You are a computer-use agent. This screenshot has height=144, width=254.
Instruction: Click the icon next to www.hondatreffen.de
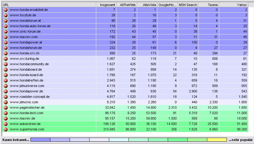[5, 81]
